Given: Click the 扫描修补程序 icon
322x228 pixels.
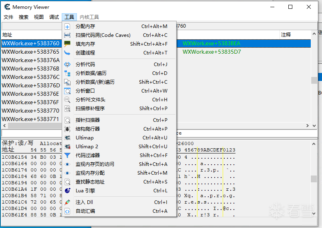Looking at the screenshot, I should click(67, 109).
